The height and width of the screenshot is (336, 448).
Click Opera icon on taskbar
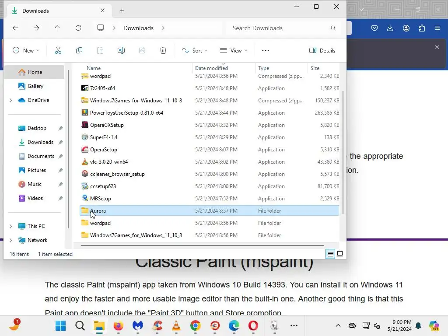(x=253, y=325)
